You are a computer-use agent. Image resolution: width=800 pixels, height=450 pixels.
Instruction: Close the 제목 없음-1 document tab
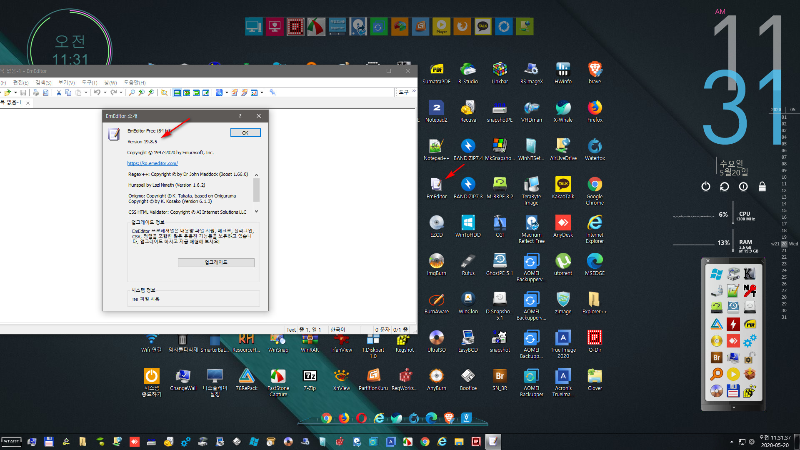point(28,103)
